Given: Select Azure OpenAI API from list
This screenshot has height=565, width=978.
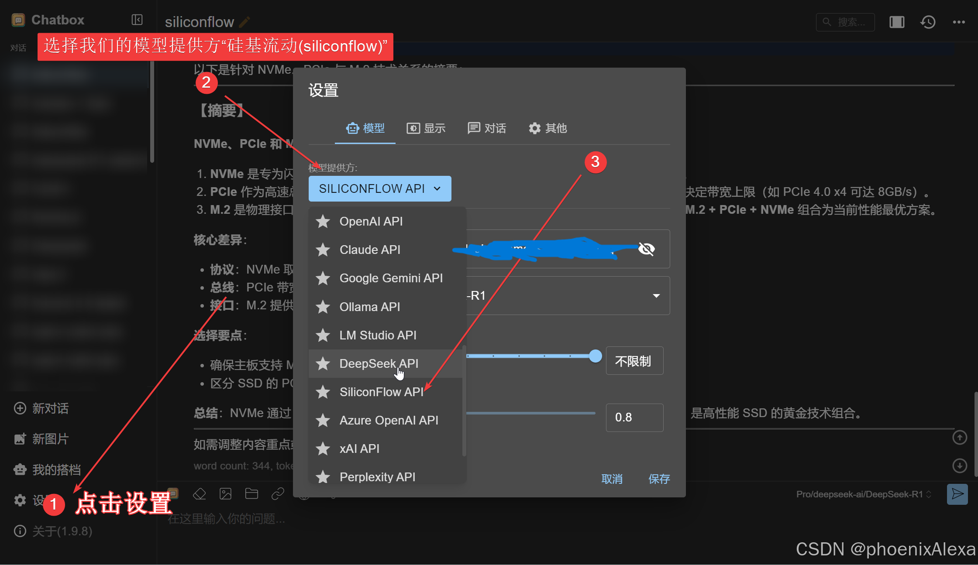Looking at the screenshot, I should 389,420.
